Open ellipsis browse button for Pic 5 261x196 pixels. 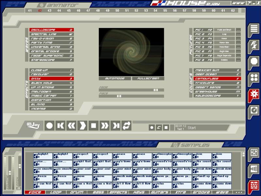click(238, 47)
